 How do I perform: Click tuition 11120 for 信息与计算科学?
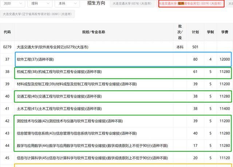coord(225,158)
